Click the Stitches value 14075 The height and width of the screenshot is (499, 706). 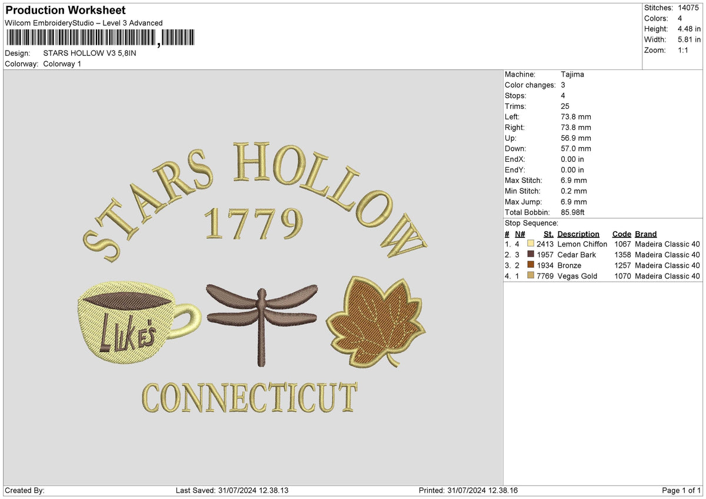coord(688,8)
